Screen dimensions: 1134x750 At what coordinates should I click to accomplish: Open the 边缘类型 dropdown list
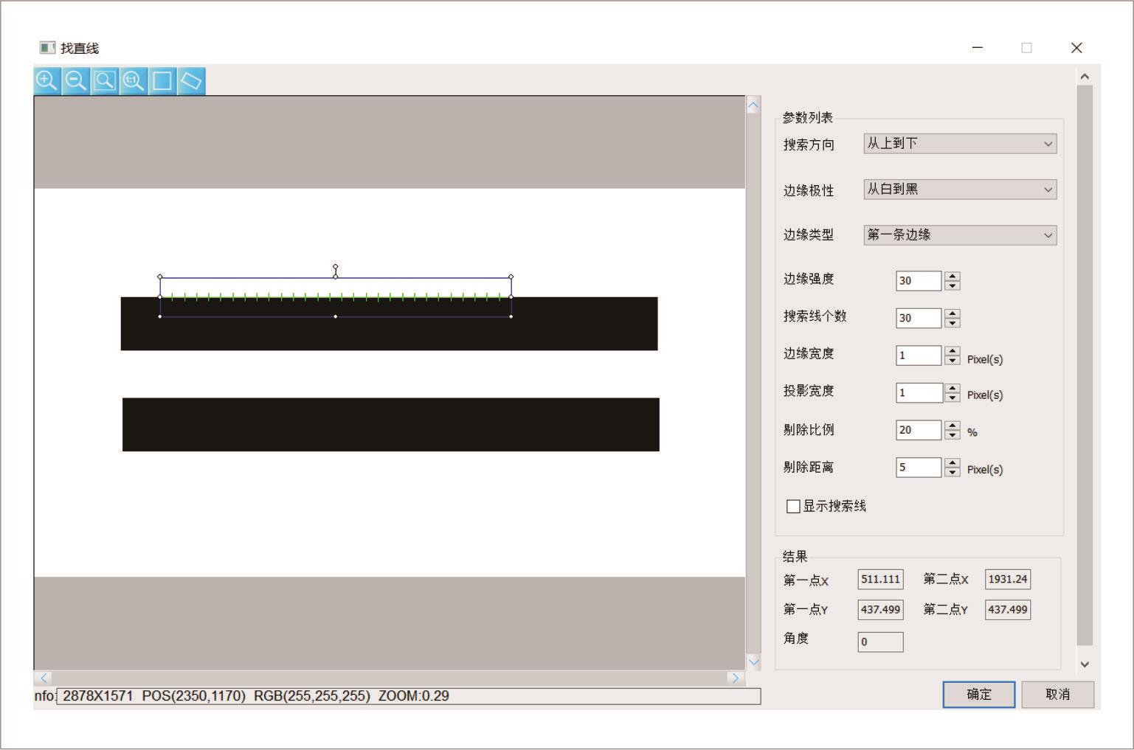959,235
